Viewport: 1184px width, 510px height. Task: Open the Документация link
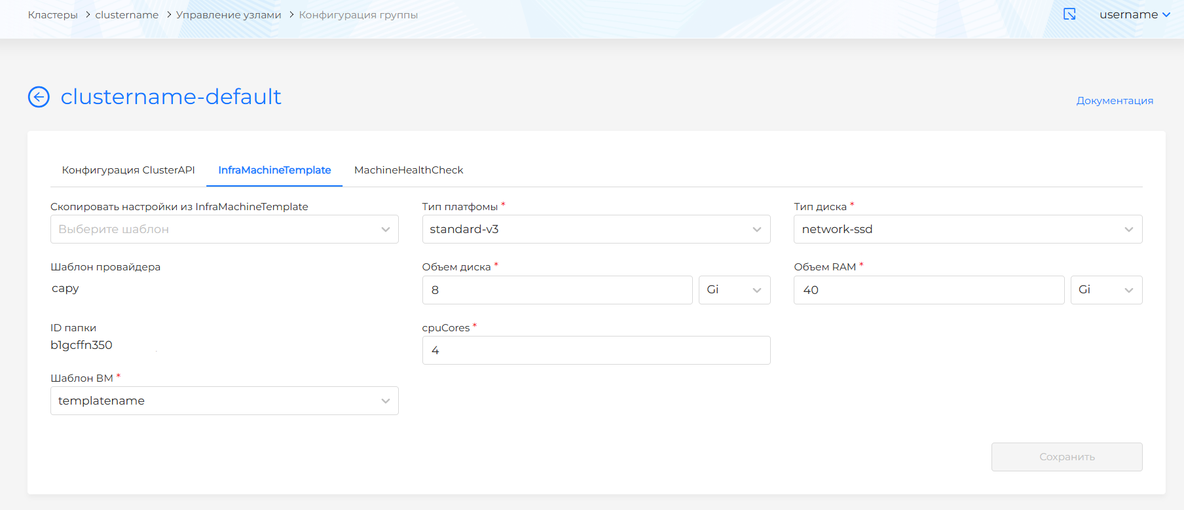tap(1115, 101)
